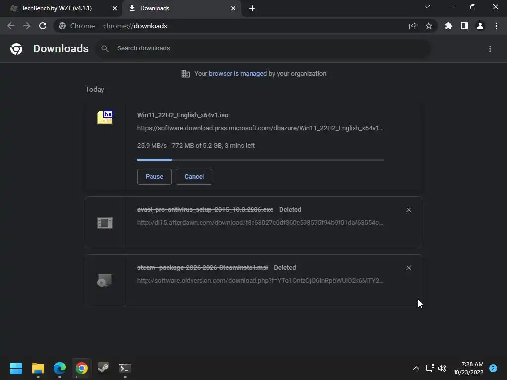Go back using the browser back arrow
The image size is (507, 380).
[x=11, y=26]
